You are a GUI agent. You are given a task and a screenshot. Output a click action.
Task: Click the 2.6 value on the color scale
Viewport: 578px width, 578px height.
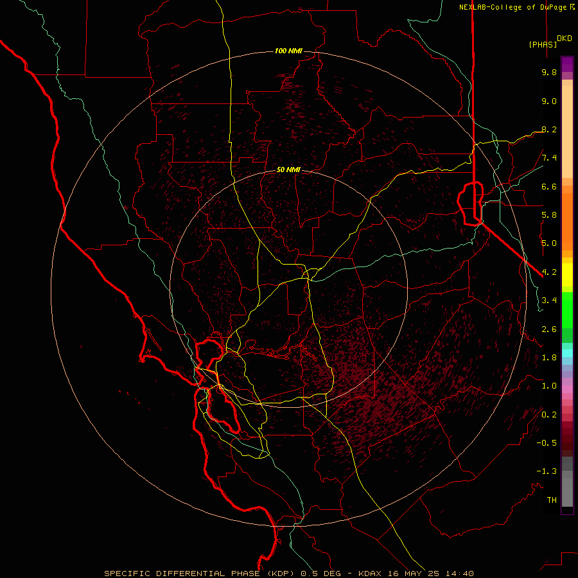(x=549, y=329)
